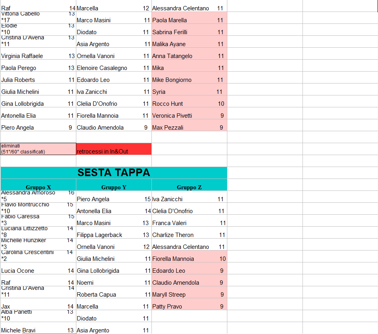Screen dimensions: 378x334
Task: Select the SESTA TAPPA header cell
Action: pos(114,173)
